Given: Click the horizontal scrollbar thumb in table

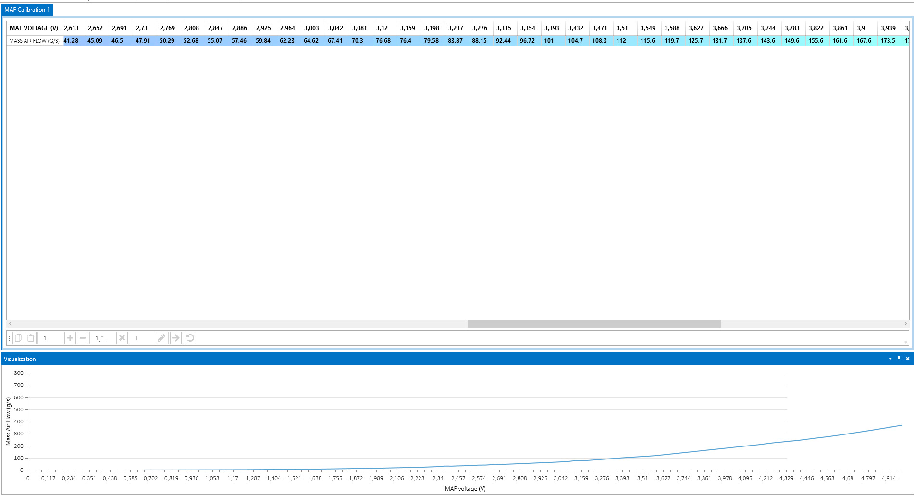Looking at the screenshot, I should pos(594,324).
